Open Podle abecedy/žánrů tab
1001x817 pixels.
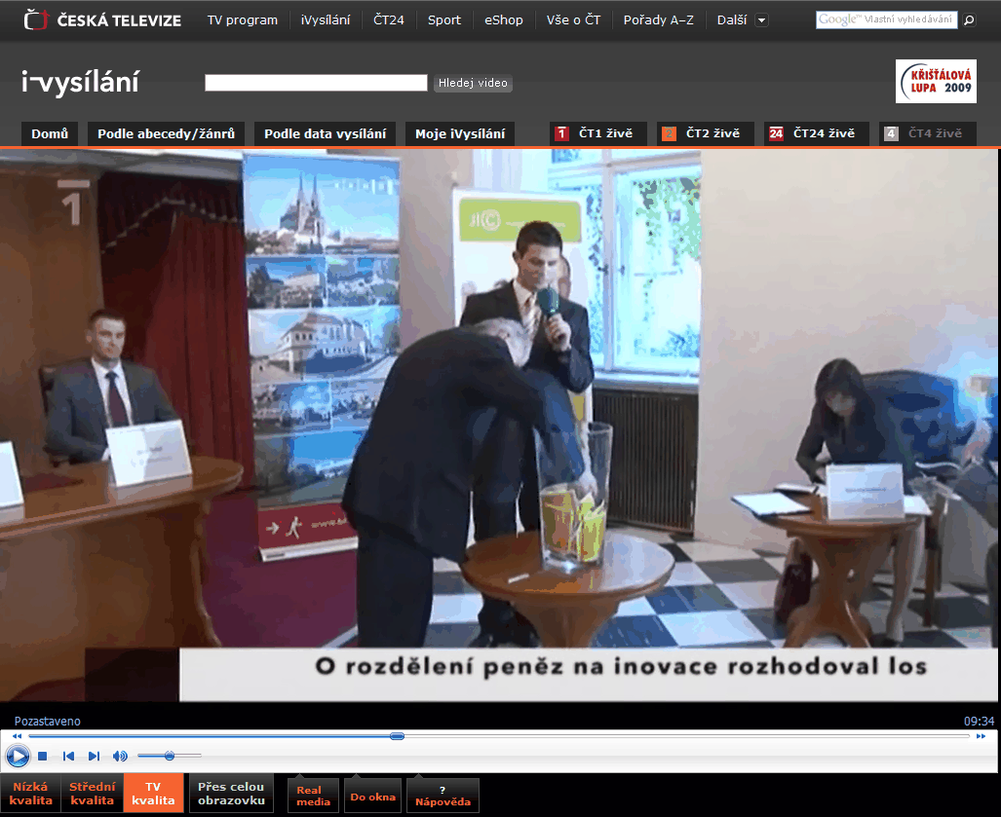point(166,134)
